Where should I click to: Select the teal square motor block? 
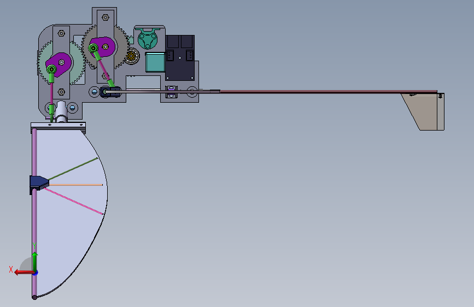pos(155,62)
